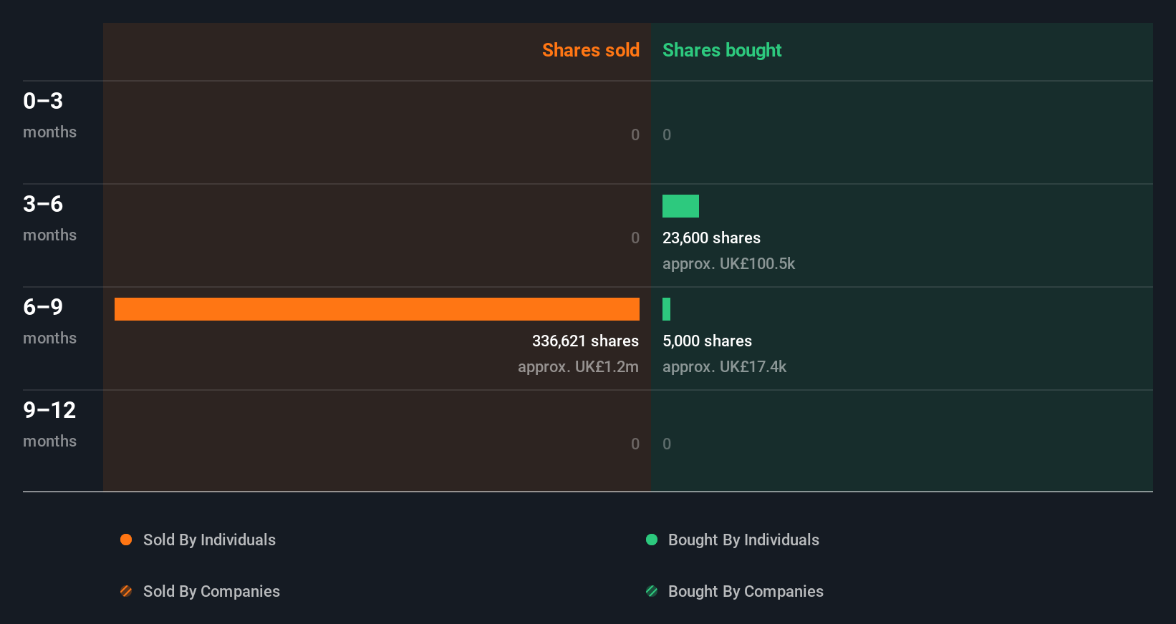1176x624 pixels.
Task: Click the shares bought zero in 9–12 months row
Action: coord(667,444)
